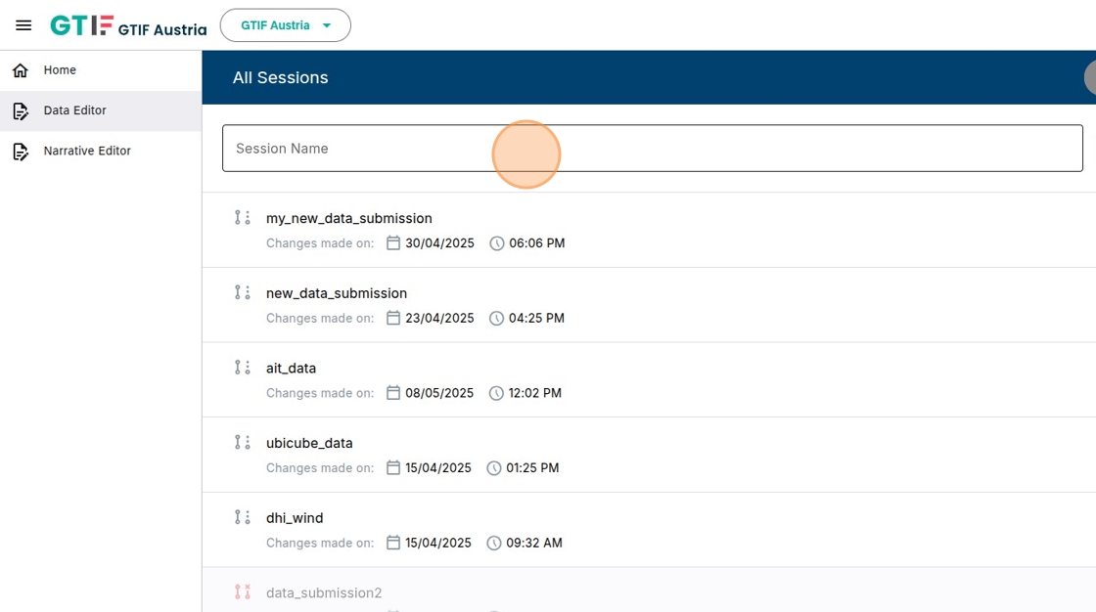Click the red closed-branch icon for data_submission2
The height and width of the screenshot is (612, 1096).
click(242, 591)
